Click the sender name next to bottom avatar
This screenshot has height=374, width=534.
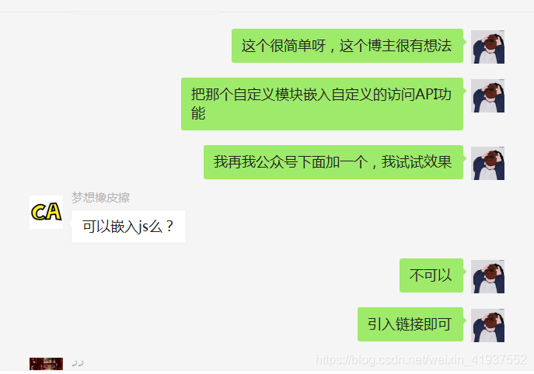pyautogui.click(x=78, y=363)
